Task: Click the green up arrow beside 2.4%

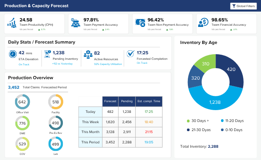Action: click(103, 30)
